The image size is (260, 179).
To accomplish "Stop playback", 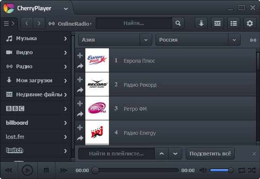I will [x=46, y=170].
